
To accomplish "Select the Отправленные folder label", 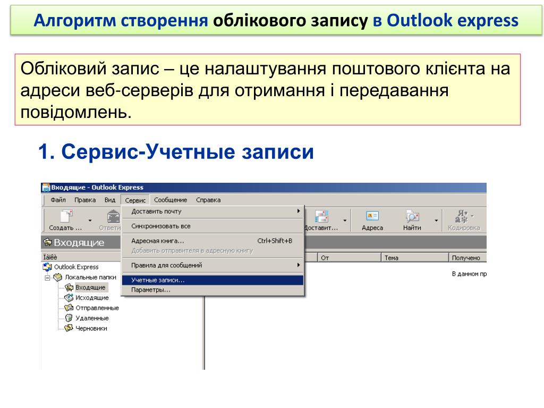I will [x=97, y=308].
